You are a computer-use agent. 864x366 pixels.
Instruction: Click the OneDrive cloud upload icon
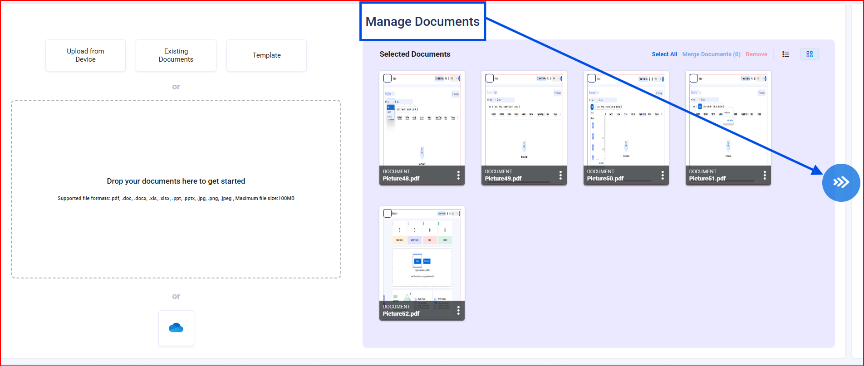pyautogui.click(x=176, y=328)
